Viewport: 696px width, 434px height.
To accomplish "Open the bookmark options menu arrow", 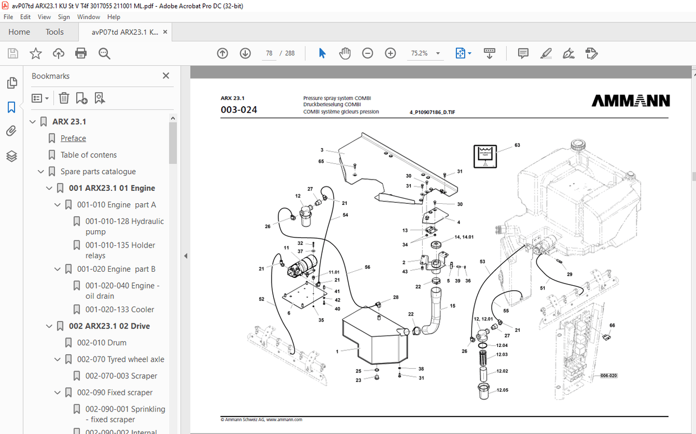I will click(x=47, y=98).
